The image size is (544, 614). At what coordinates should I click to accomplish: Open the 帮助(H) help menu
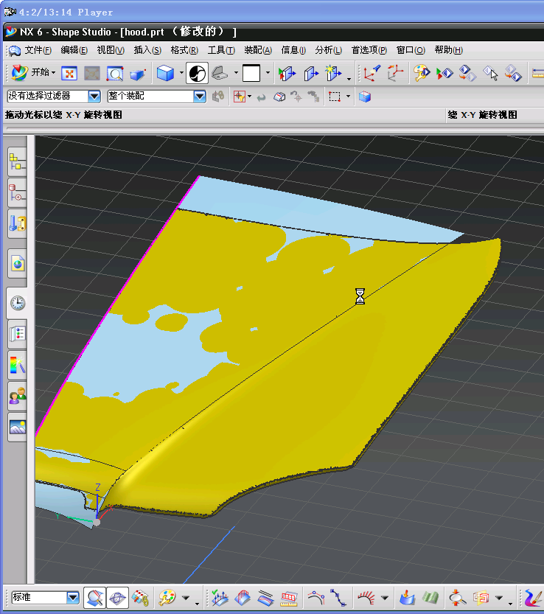[x=448, y=50]
